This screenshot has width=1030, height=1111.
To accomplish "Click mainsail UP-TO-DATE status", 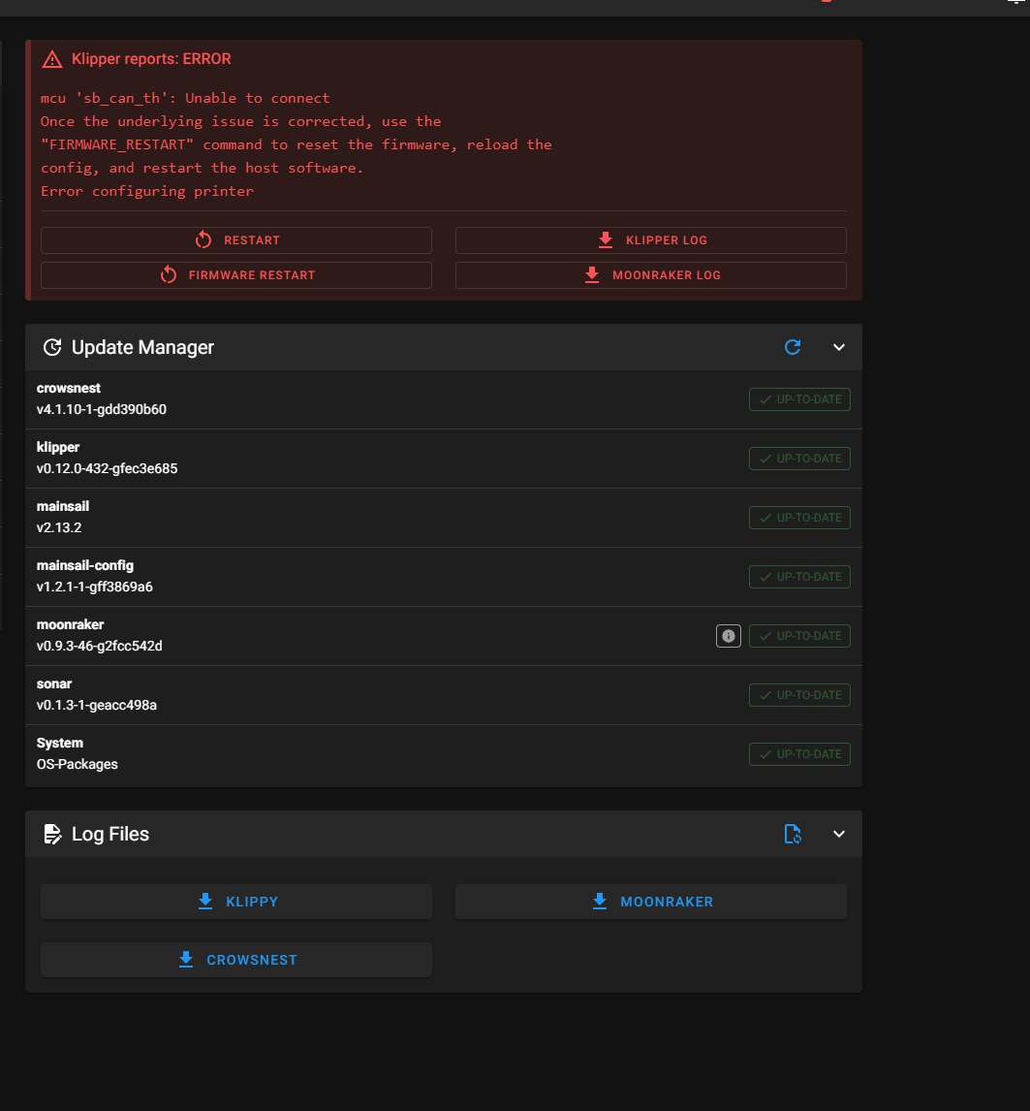I will click(x=799, y=518).
